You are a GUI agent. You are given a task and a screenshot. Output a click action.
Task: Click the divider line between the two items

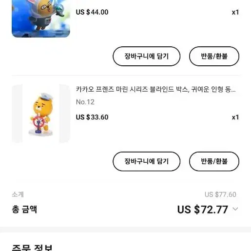click(x=125, y=76)
